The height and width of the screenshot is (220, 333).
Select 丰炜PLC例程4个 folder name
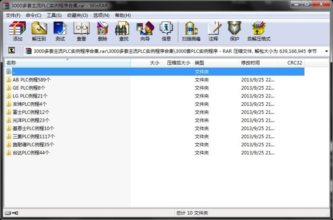(x=30, y=104)
